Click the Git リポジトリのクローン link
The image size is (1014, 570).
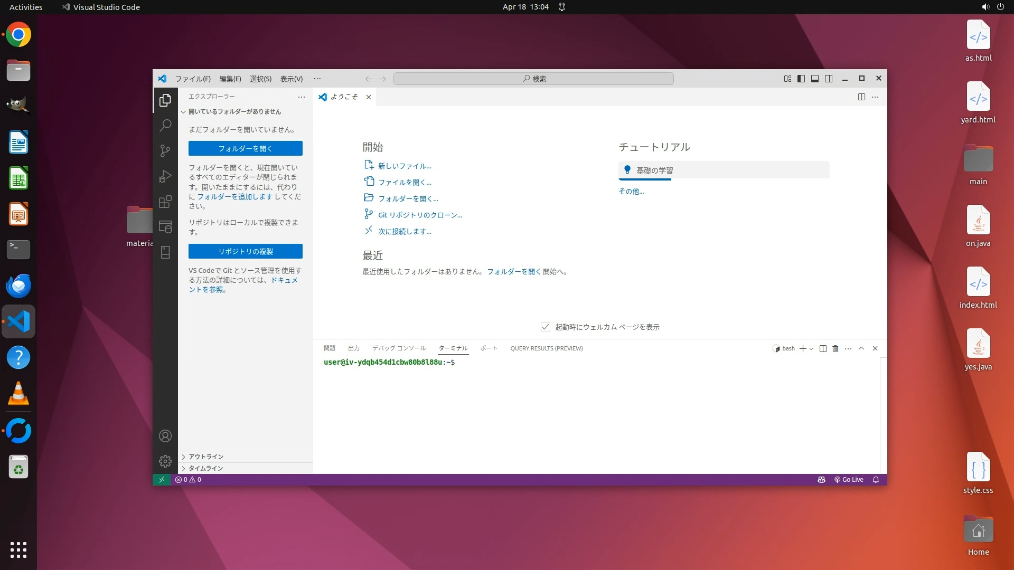click(420, 215)
